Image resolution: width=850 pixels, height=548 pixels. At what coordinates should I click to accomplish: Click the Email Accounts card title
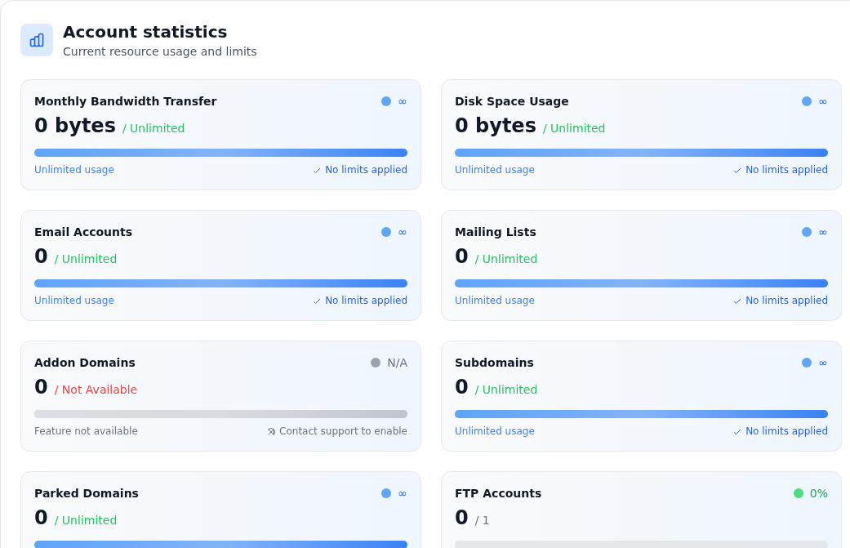click(x=83, y=232)
